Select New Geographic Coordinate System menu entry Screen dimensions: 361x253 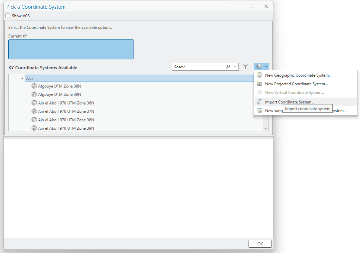pyautogui.click(x=298, y=75)
